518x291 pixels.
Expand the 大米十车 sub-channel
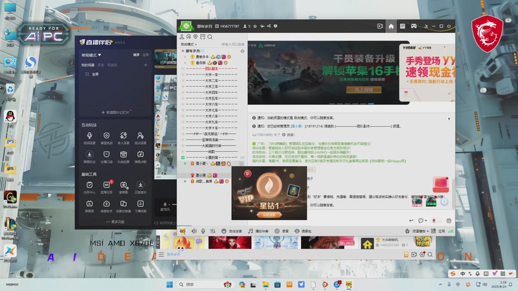click(x=183, y=128)
